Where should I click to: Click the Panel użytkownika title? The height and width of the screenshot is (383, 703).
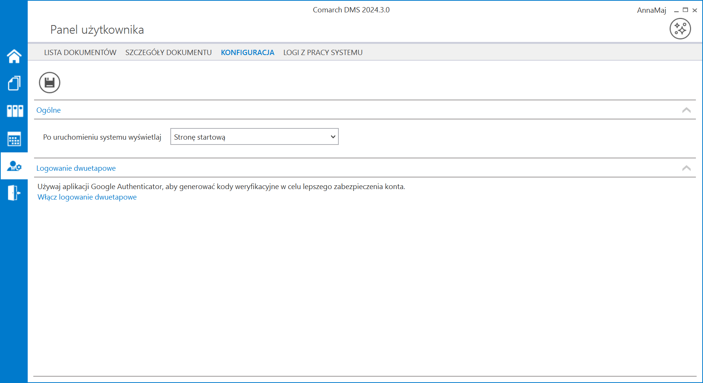pyautogui.click(x=97, y=30)
